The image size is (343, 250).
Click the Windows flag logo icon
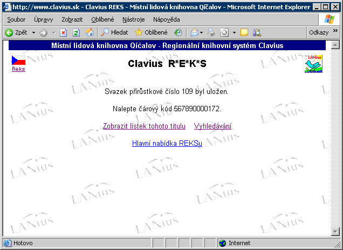point(330,19)
